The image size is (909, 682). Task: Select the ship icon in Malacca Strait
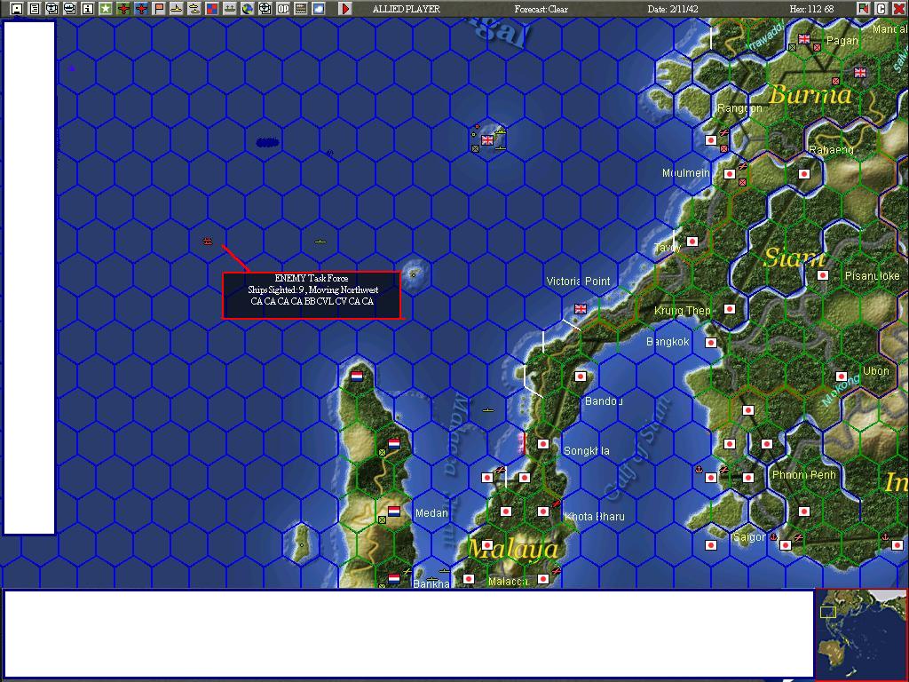[487, 410]
